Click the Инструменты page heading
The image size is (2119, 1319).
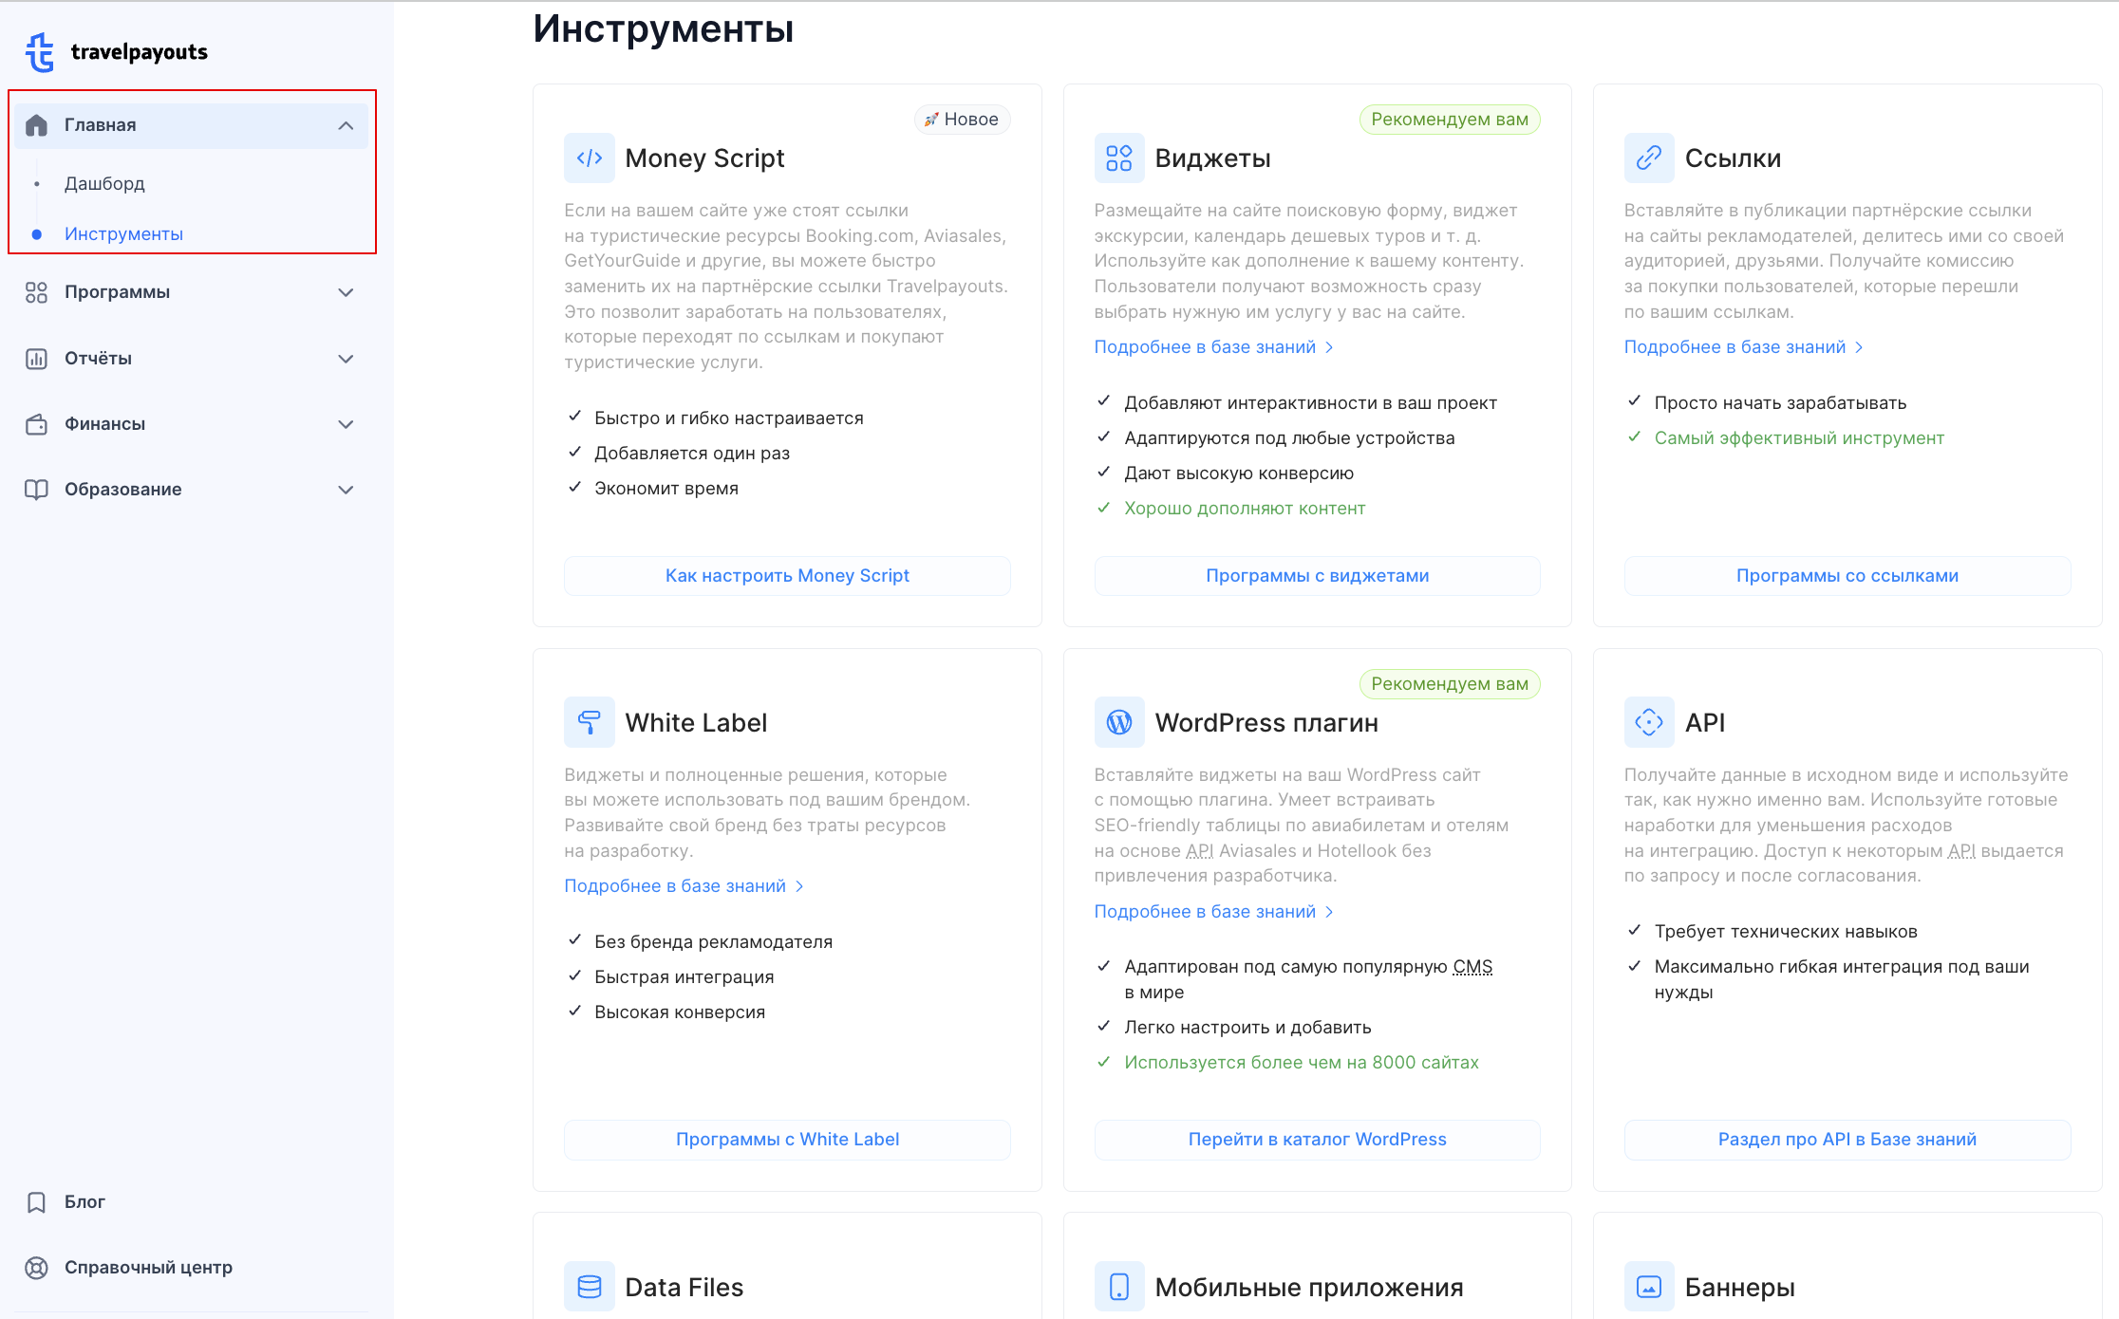[663, 28]
